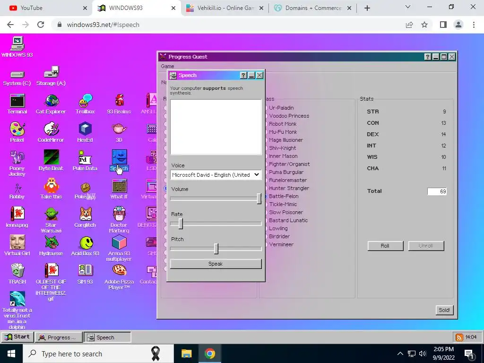Open the Chrome tab list chevron
This screenshot has width=484, height=363.
click(x=408, y=7)
